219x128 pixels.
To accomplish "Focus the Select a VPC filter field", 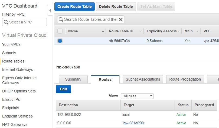I will click(x=24, y=22).
